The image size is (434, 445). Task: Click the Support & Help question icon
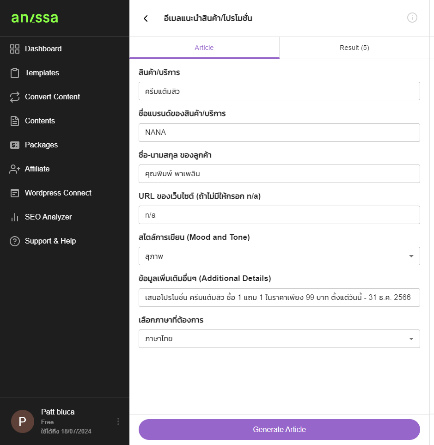point(15,241)
